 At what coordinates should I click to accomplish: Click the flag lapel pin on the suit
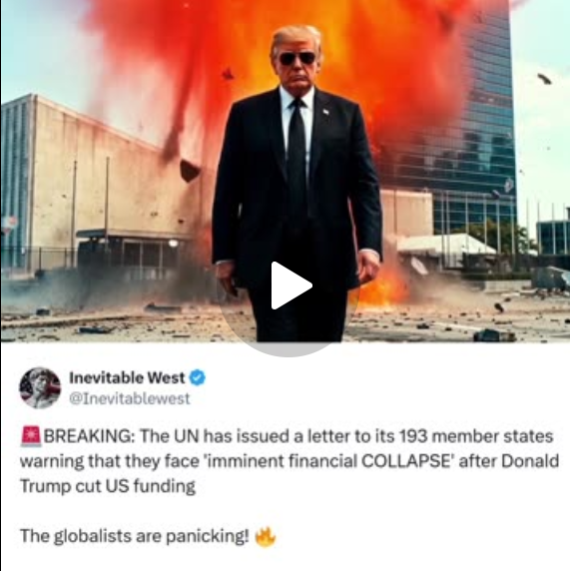(x=325, y=112)
